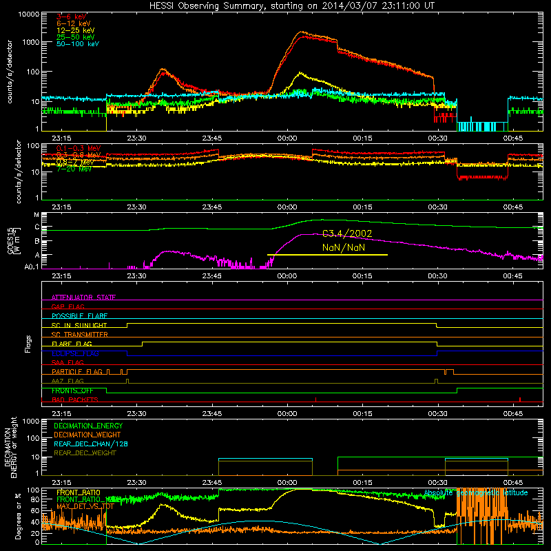Select the SAA_FLAG label
551x551 pixels.
[x=67, y=362]
